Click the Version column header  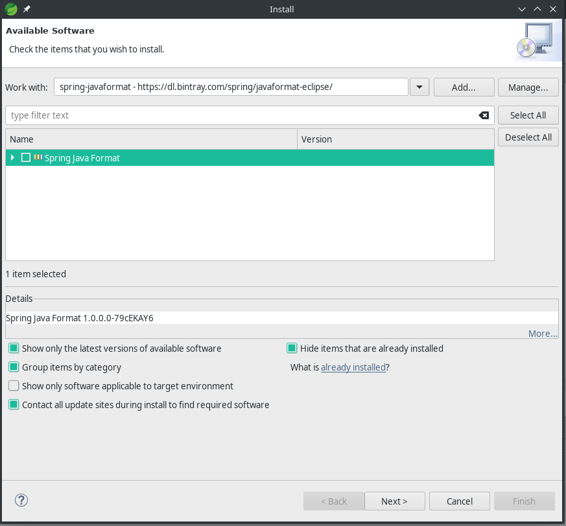(x=395, y=139)
